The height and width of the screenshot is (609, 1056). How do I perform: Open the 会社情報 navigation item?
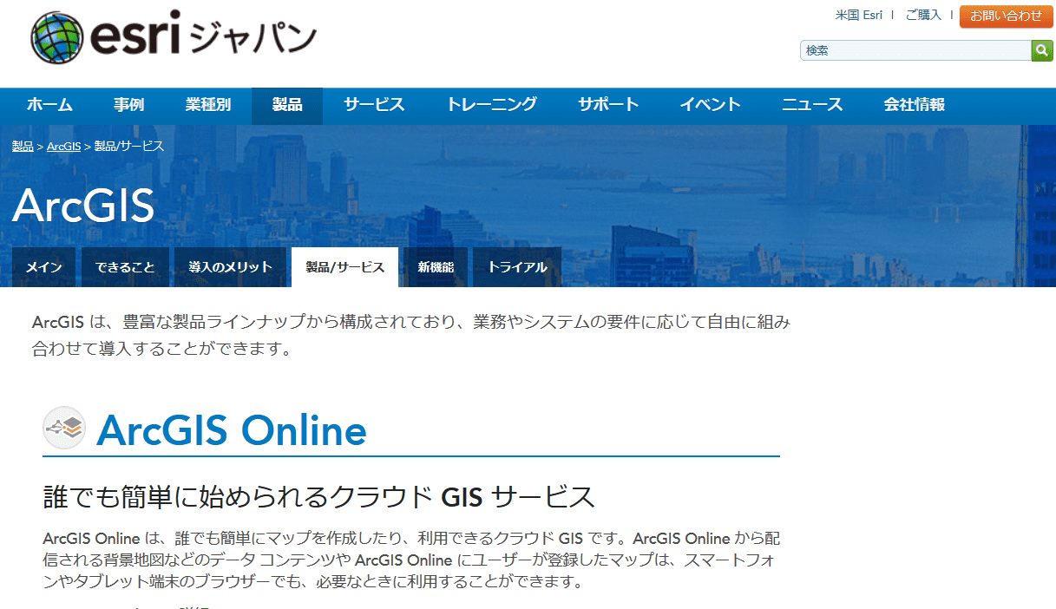915,105
